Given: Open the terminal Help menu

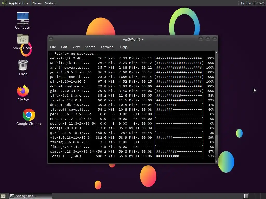Looking at the screenshot, I should [123, 47].
